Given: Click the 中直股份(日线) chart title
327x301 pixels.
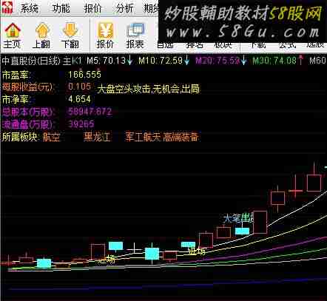Looking at the screenshot, I should pos(31,61).
